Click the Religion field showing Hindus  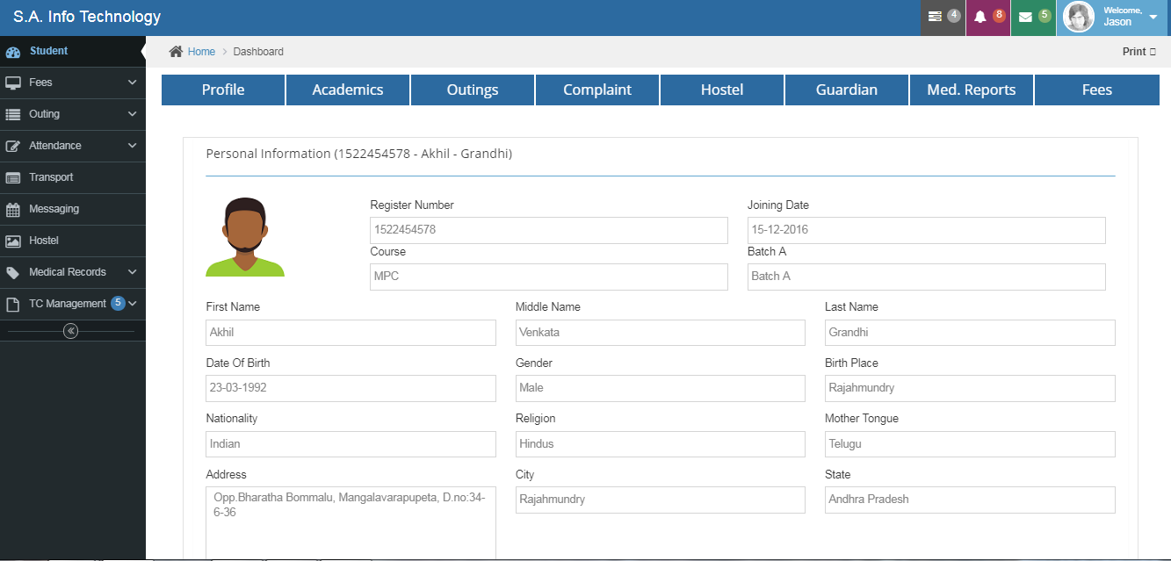pos(661,444)
